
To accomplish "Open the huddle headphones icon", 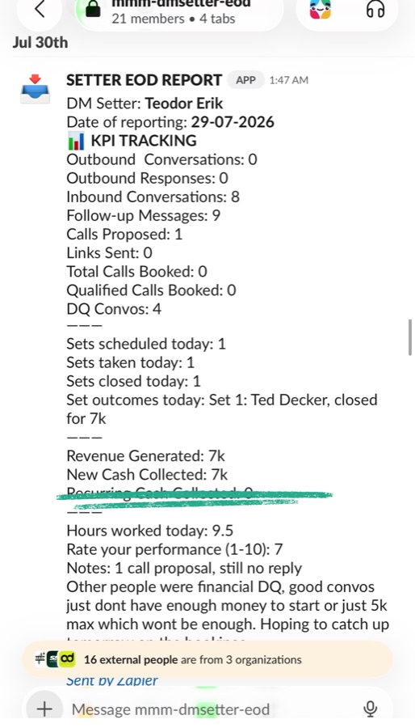I will pyautogui.click(x=375, y=9).
